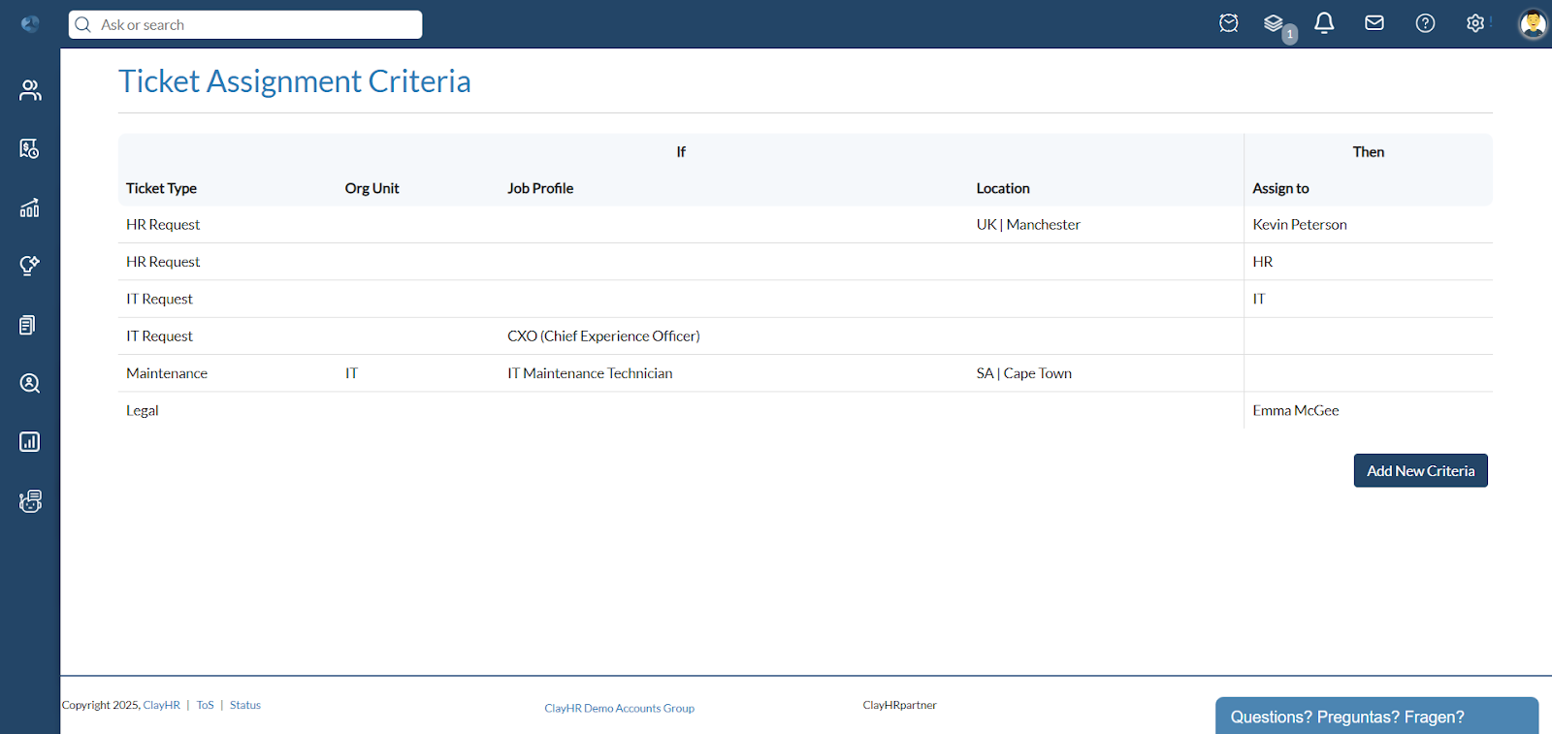This screenshot has height=734, width=1552.
Task: Click the ClayHR logo icon
Action: click(30, 24)
